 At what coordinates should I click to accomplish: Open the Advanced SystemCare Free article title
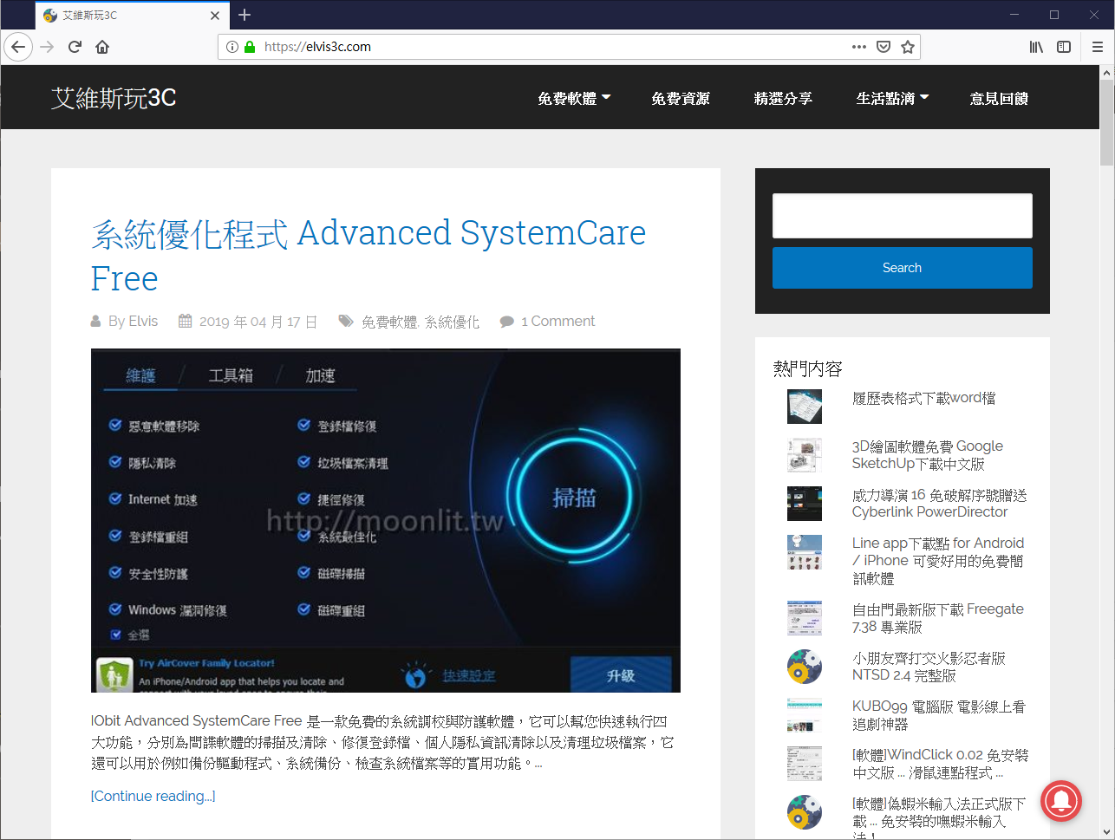point(368,256)
